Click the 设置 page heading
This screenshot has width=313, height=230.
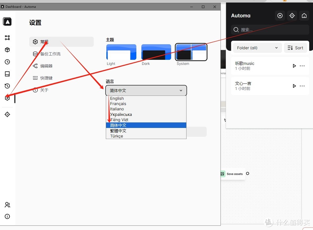tap(35, 23)
